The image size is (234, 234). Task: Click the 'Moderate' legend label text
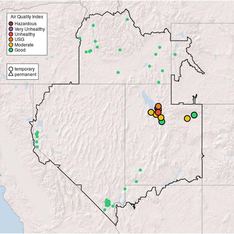click(24, 45)
